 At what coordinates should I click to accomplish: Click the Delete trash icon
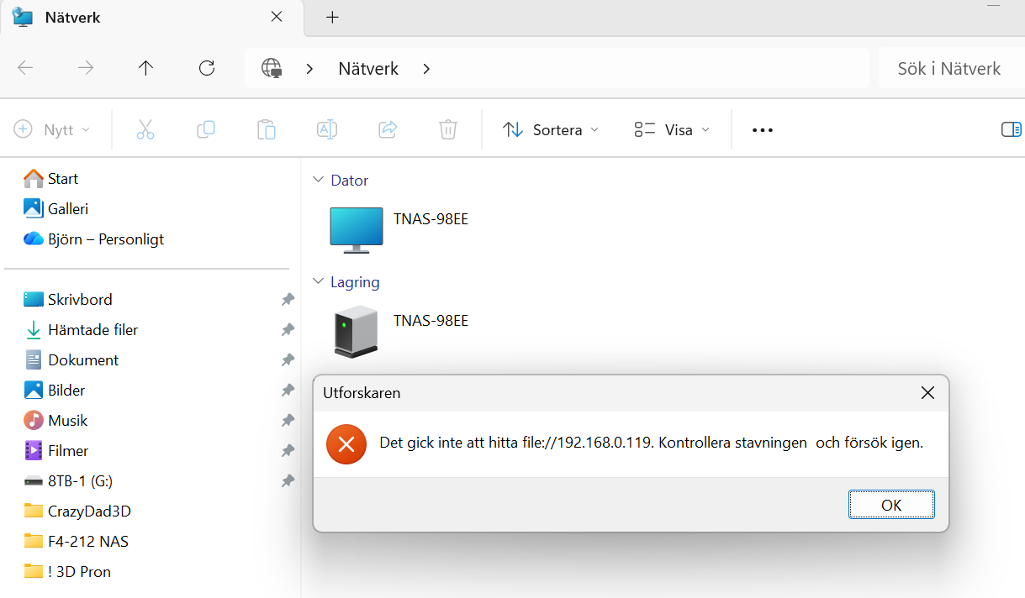(x=448, y=129)
